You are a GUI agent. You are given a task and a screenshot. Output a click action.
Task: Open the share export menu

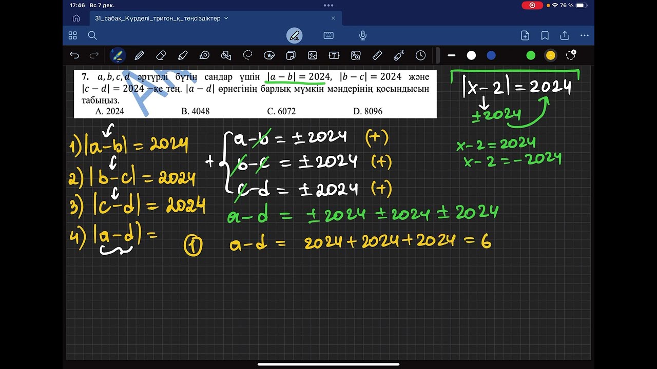(565, 35)
